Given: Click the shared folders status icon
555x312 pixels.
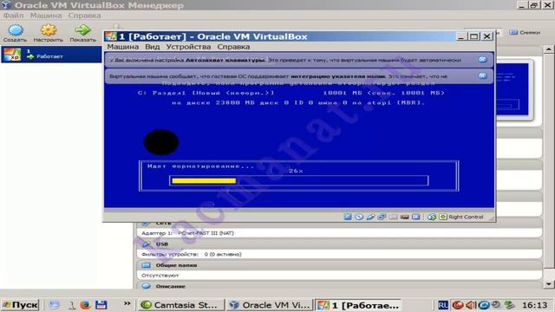Looking at the screenshot, I should 393,217.
